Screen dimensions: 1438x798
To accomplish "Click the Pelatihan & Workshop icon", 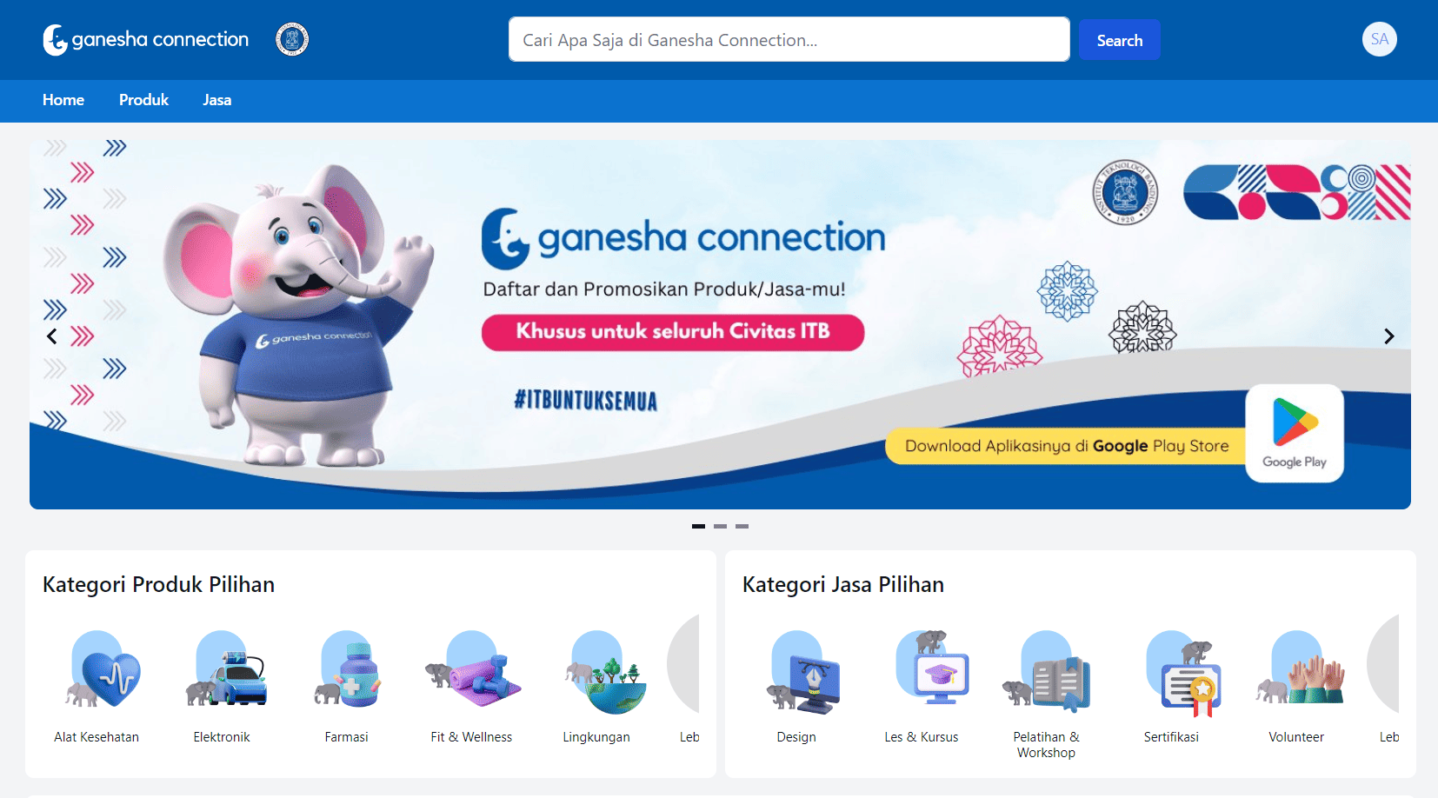I will click(x=1048, y=670).
